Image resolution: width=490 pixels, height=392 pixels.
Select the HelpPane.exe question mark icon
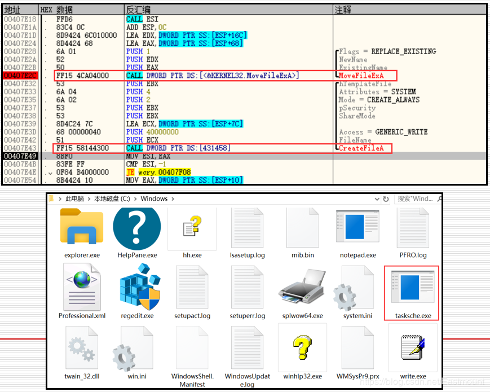pyautogui.click(x=137, y=227)
